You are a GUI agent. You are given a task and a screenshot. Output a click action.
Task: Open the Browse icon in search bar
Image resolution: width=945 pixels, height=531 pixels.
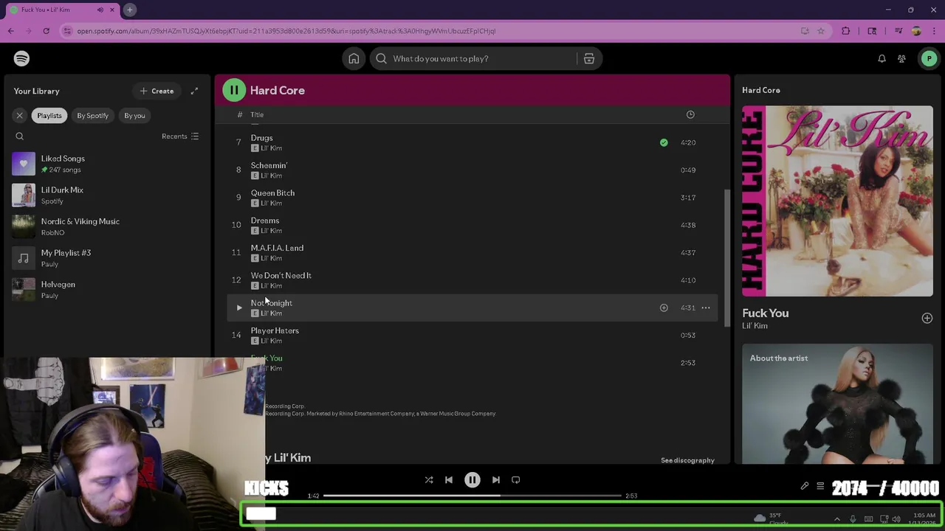[589, 59]
